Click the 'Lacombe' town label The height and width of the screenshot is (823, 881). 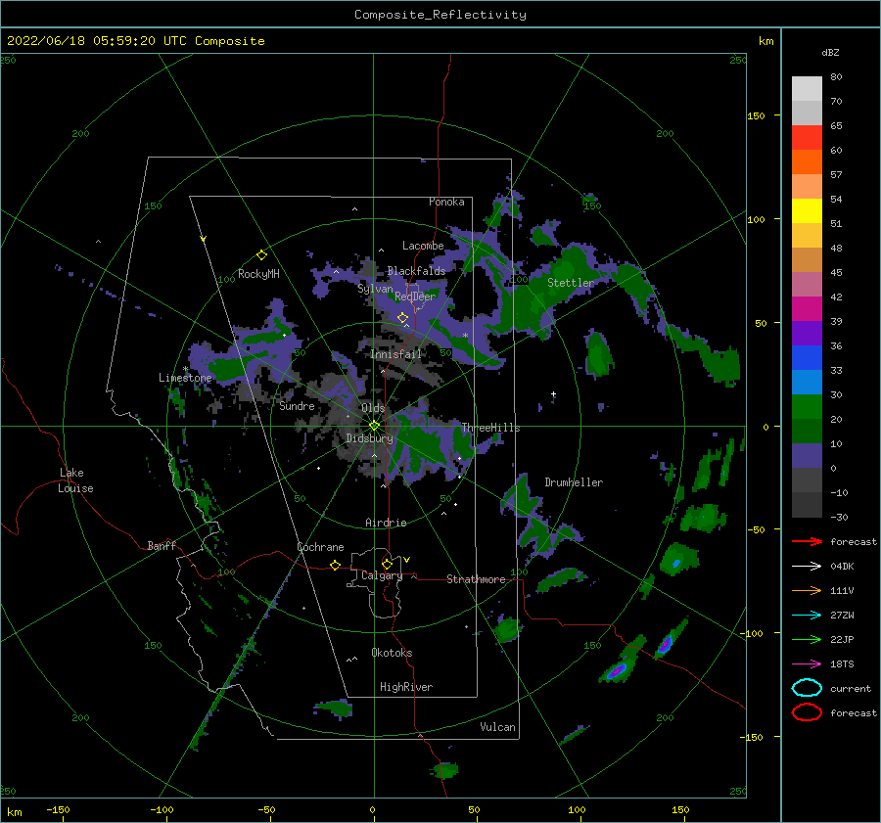pyautogui.click(x=423, y=246)
